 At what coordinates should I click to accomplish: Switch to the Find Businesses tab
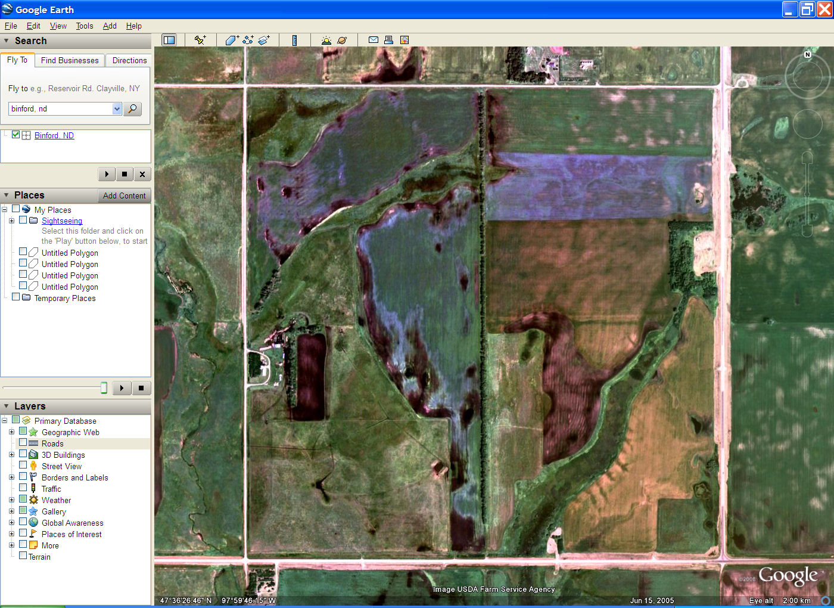(x=70, y=60)
